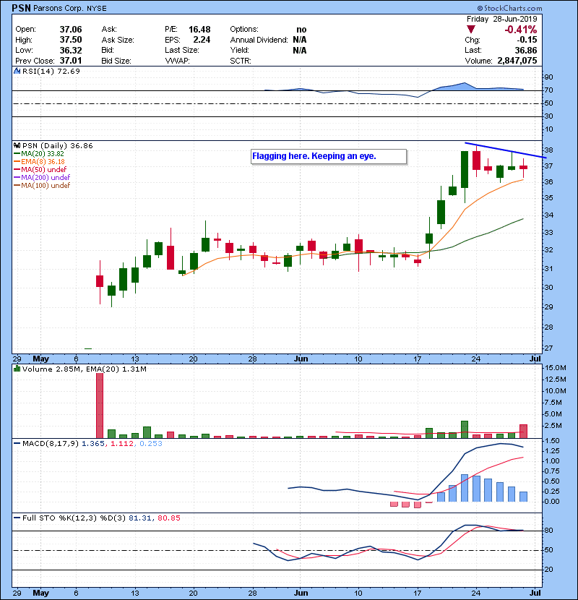This screenshot has height=600, width=578.
Task: Click the Low value 36.32
Action: point(71,50)
